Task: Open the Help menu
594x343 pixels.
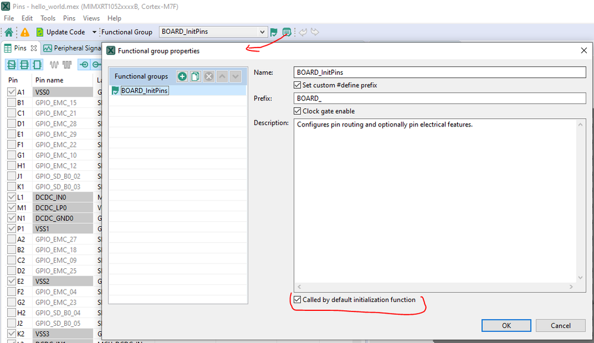Action: 114,18
